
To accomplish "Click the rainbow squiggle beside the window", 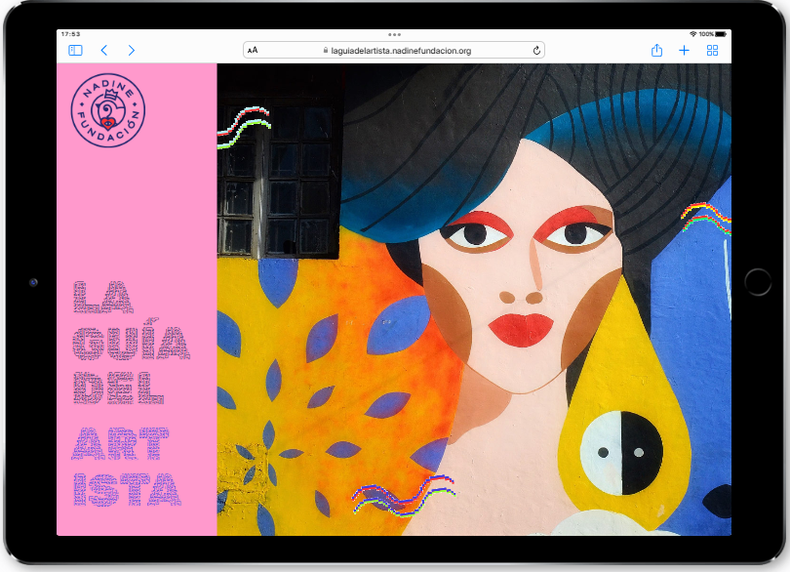I will pyautogui.click(x=243, y=128).
